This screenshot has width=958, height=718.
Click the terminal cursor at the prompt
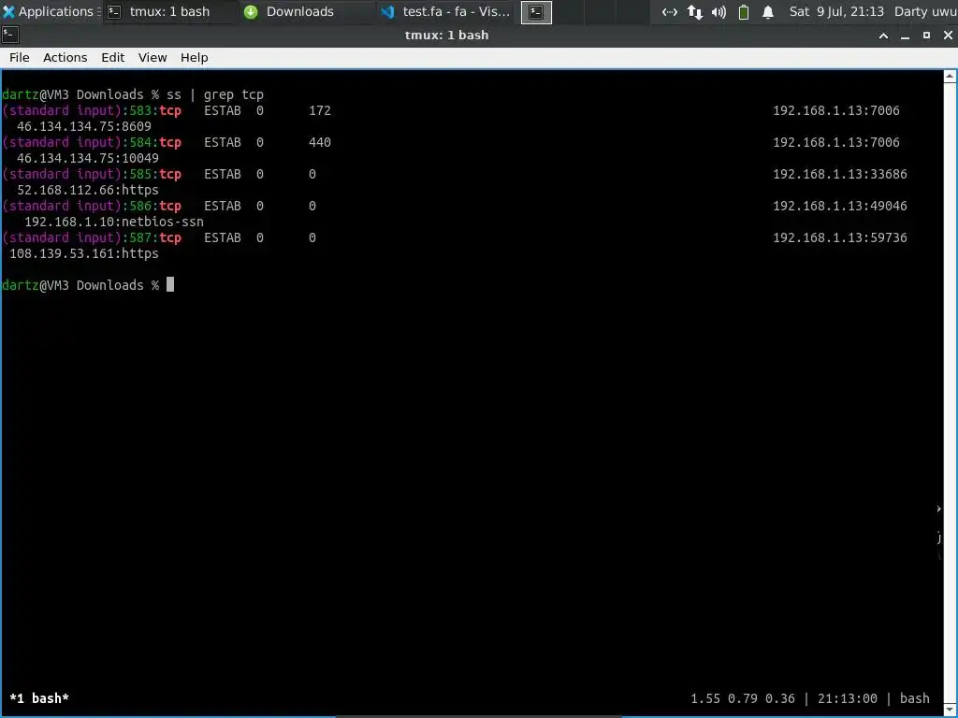170,284
